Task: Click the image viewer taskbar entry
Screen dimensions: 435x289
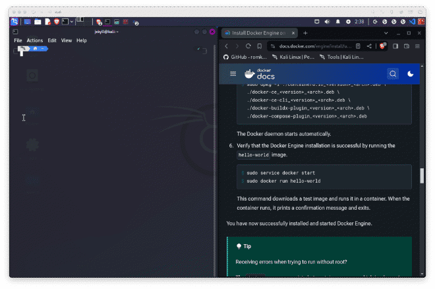Action: click(117, 22)
